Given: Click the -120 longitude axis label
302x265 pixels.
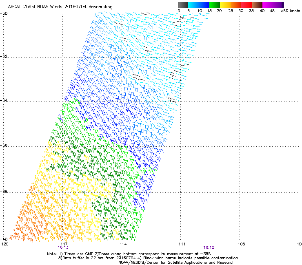Looking at the screenshot, I should (x=4, y=244).
